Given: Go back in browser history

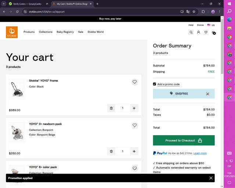Looking at the screenshot, I should click(x=4, y=12).
